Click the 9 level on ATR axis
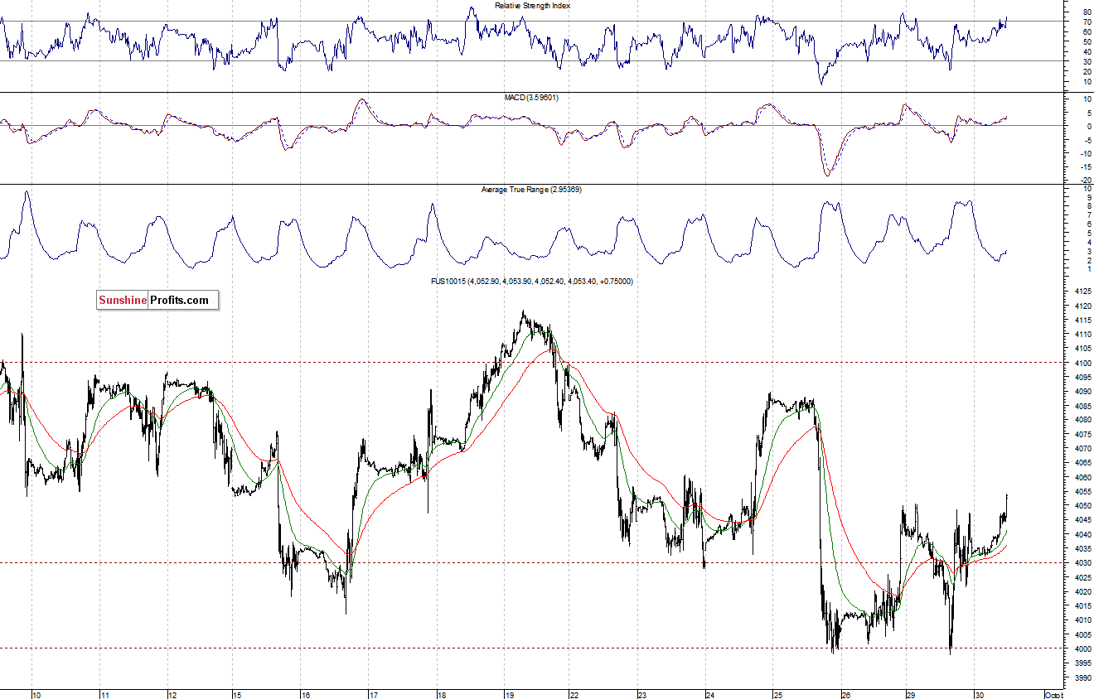The image size is (1094, 699). tap(1089, 197)
